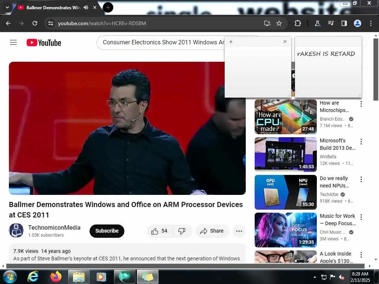Open Windows Explorer from taskbar
Image resolution: width=379 pixels, height=284 pixels.
79,277
